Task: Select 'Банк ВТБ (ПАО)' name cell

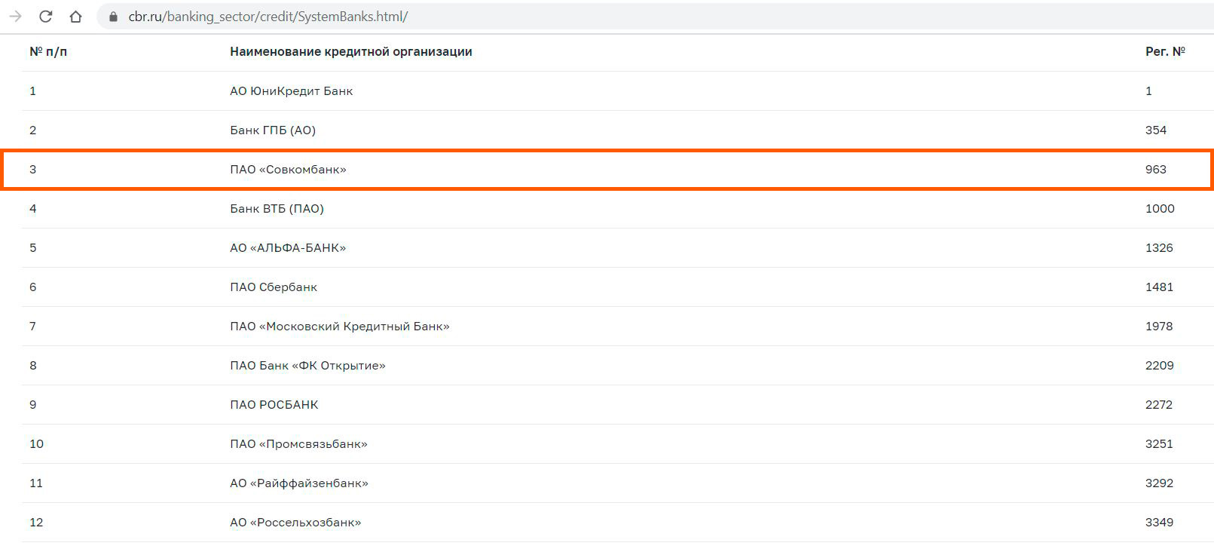Action: tap(277, 209)
